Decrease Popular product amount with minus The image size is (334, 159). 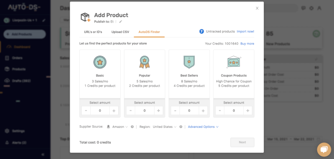coord(131,111)
